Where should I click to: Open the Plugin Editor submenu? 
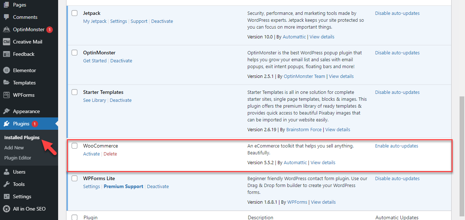point(18,158)
